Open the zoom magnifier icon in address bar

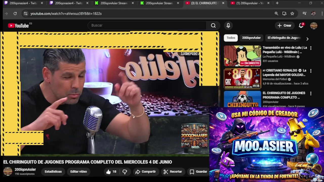pos(276,14)
